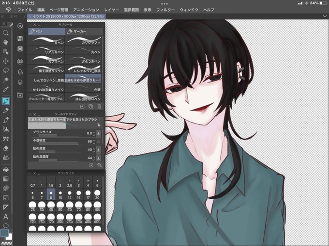Select the Blend color-mix tool
Image resolution: width=329 pixels, height=246 pixels.
(x=6, y=158)
